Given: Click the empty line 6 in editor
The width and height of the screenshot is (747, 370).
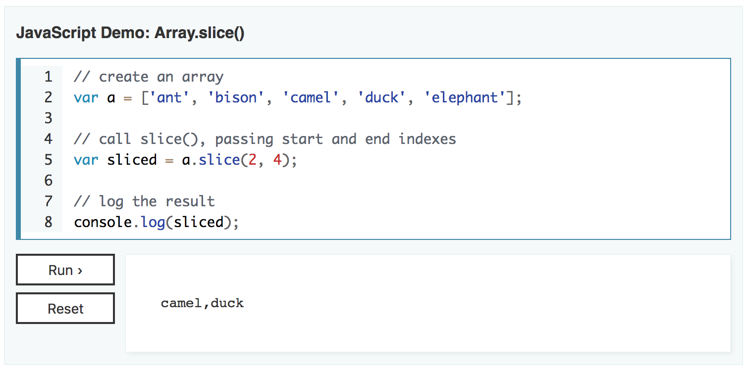Looking at the screenshot, I should coord(396,181).
